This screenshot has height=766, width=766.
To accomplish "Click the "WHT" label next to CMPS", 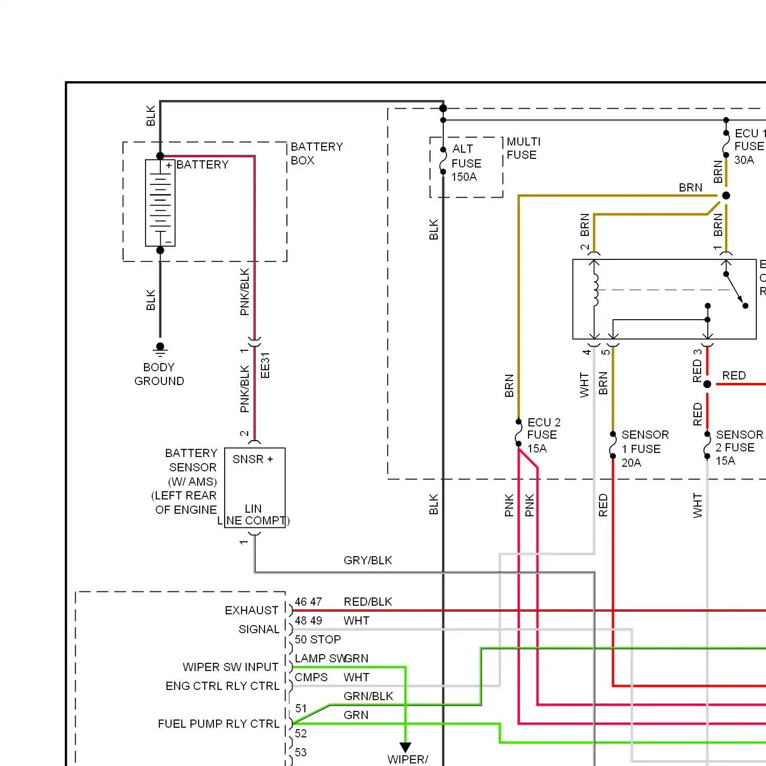I will (x=356, y=677).
